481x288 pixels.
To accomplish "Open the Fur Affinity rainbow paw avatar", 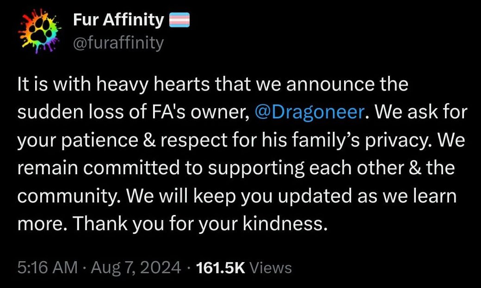I will (39, 31).
